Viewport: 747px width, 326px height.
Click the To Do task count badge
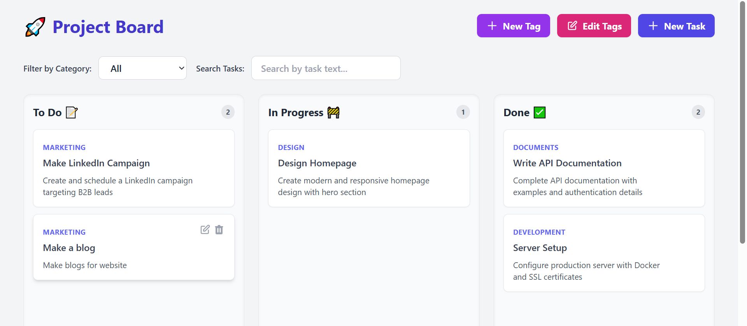pyautogui.click(x=228, y=112)
